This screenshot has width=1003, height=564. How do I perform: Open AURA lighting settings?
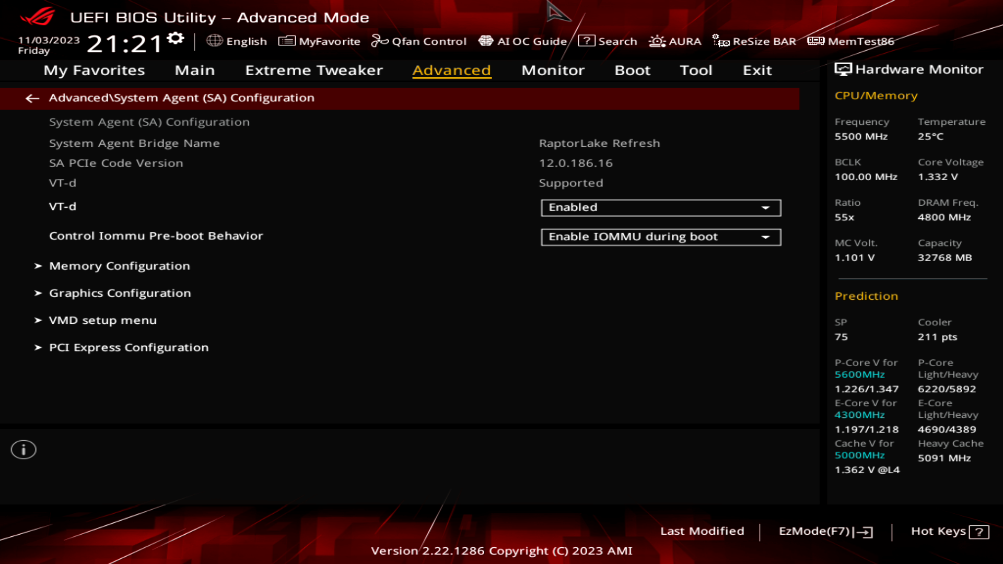tap(675, 41)
